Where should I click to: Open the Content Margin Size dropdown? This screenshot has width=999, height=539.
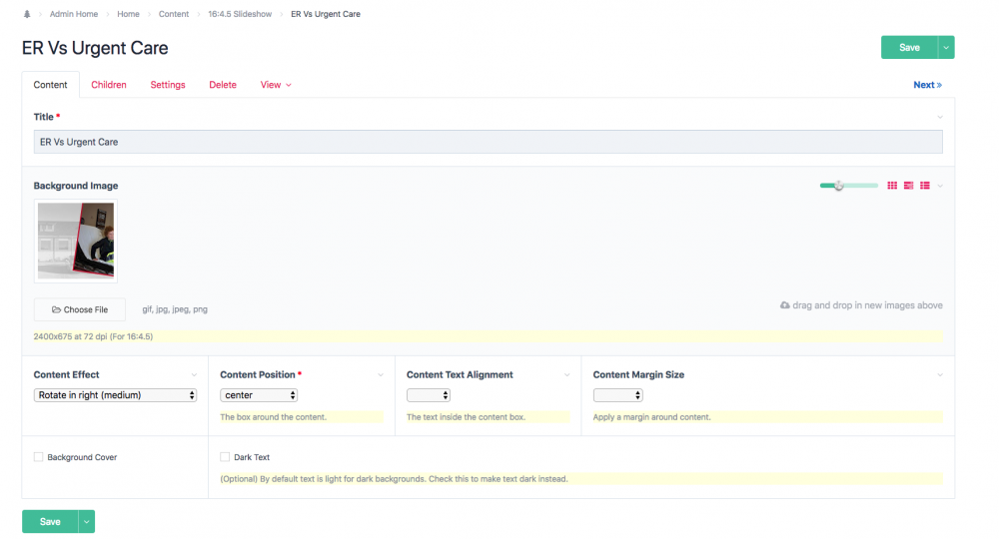point(617,395)
